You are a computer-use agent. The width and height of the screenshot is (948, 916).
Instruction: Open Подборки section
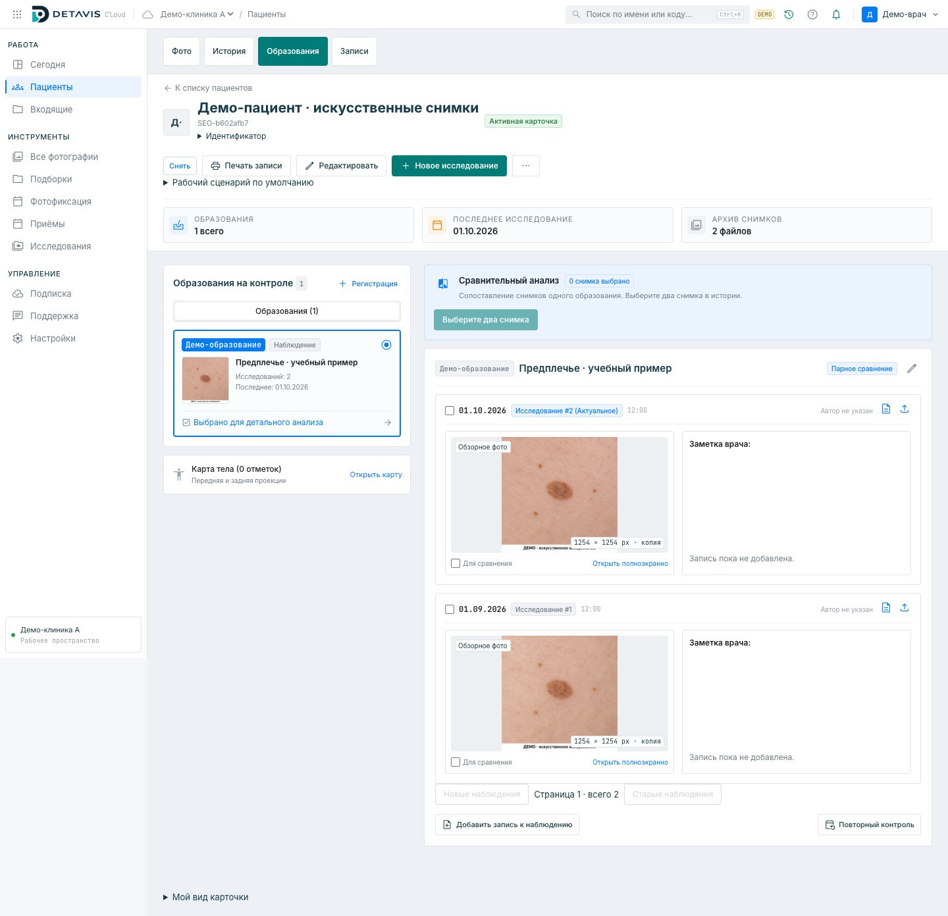pos(73,179)
